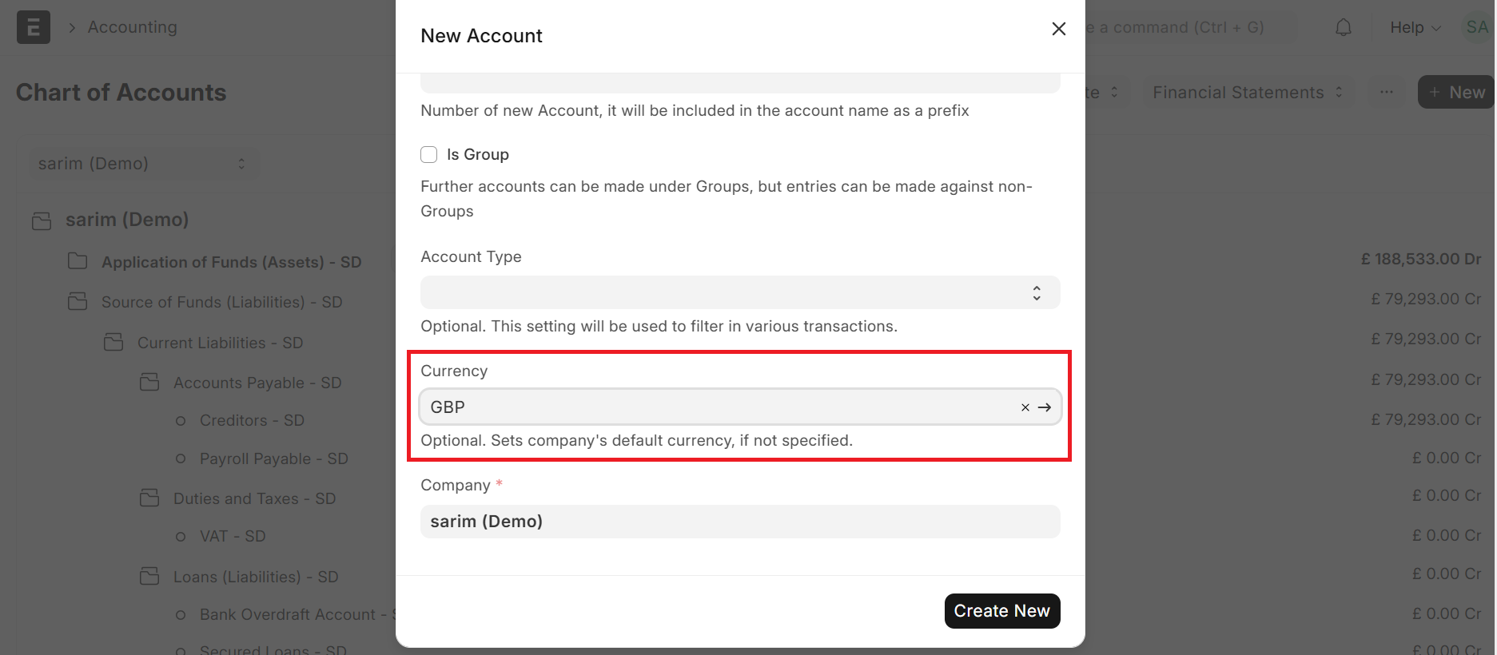Click the Application of Funds folder icon
This screenshot has height=655, width=1497.
[x=78, y=261]
